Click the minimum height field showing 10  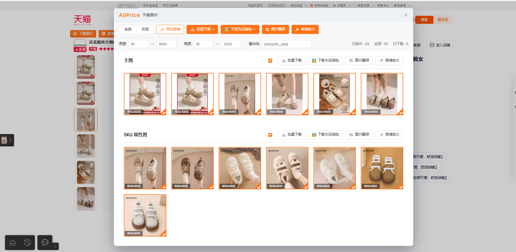tap(203, 44)
